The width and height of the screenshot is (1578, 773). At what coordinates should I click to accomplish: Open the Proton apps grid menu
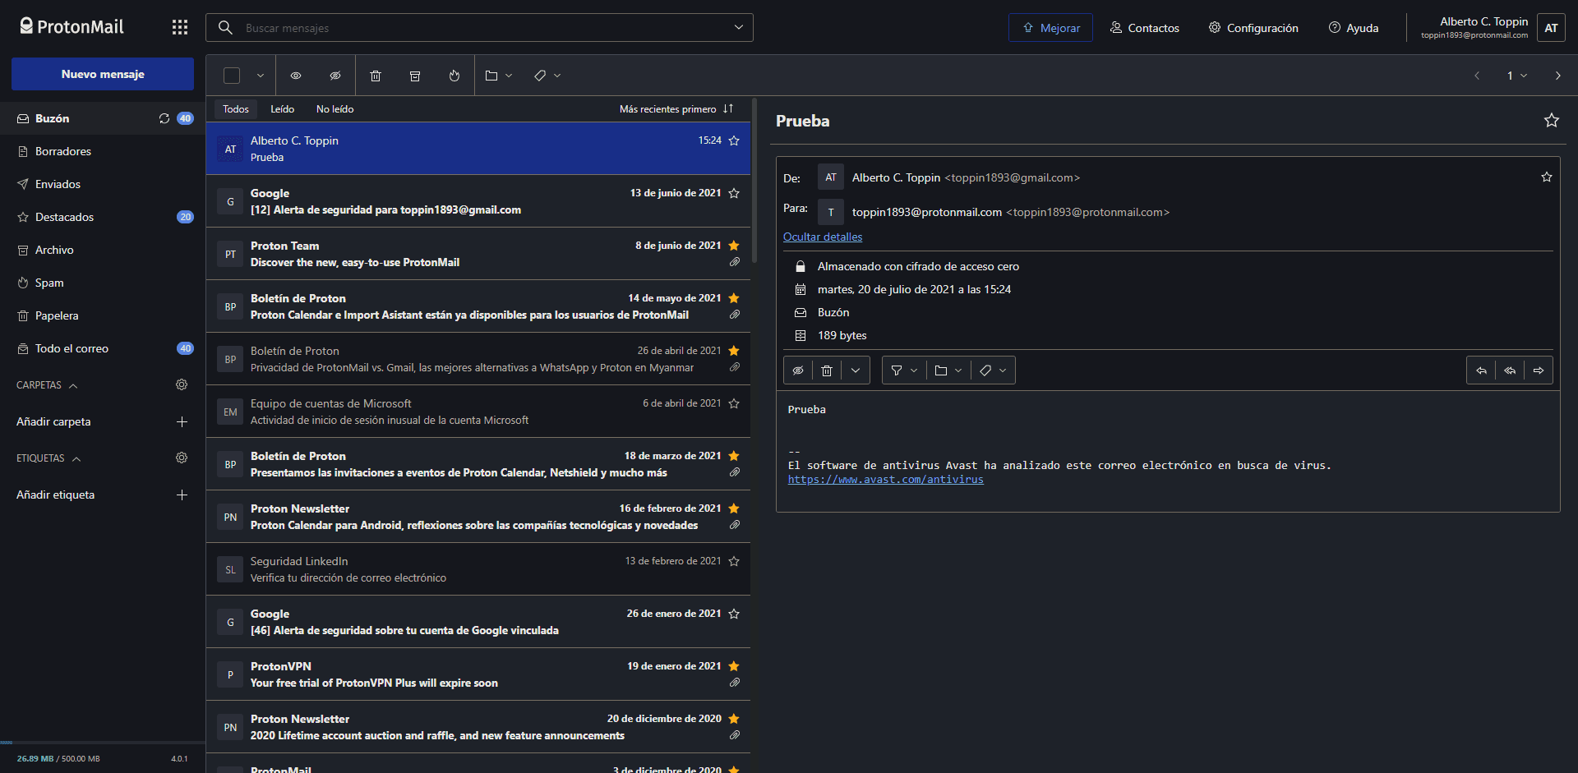180,27
